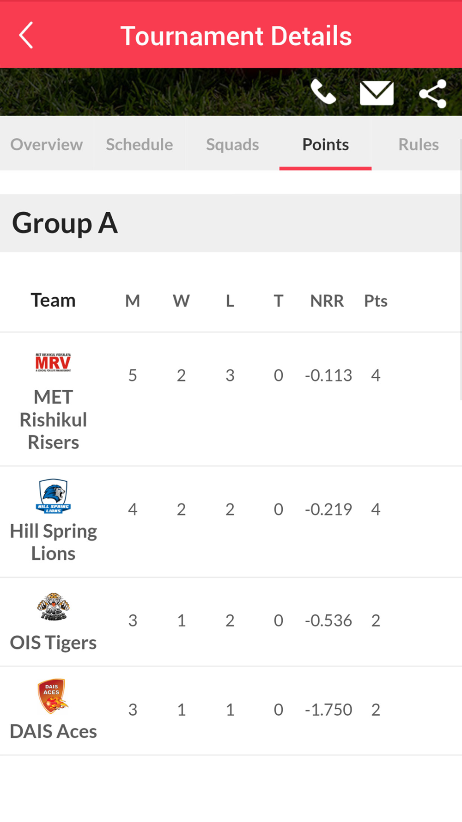Open the DAIS Aces shield logo
Image resolution: width=462 pixels, height=822 pixels.
click(53, 696)
